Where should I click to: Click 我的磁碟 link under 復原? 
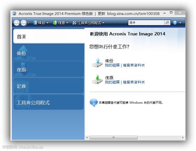[112, 82]
